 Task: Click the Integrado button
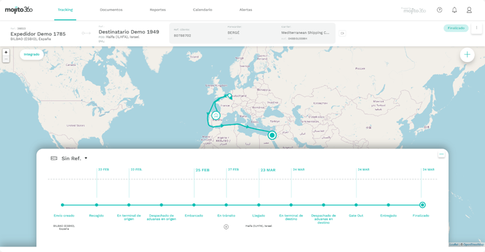coord(32,54)
